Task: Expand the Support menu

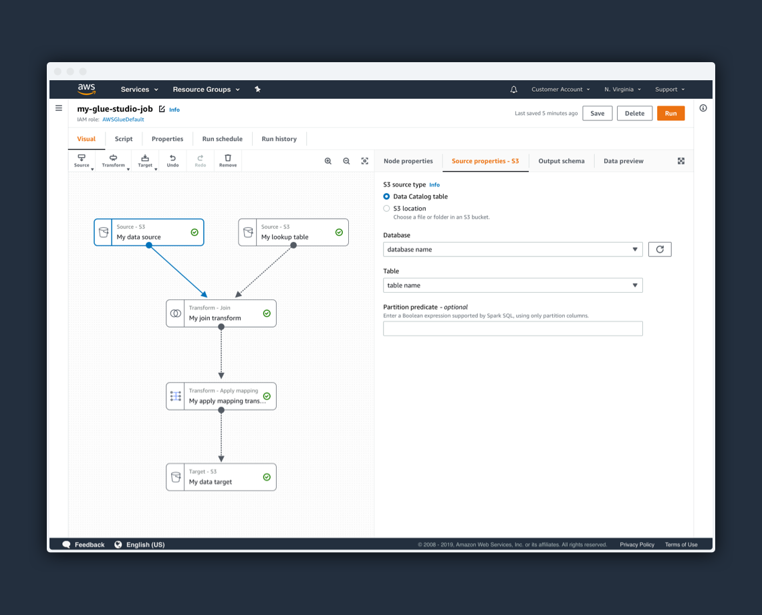Action: pos(670,90)
